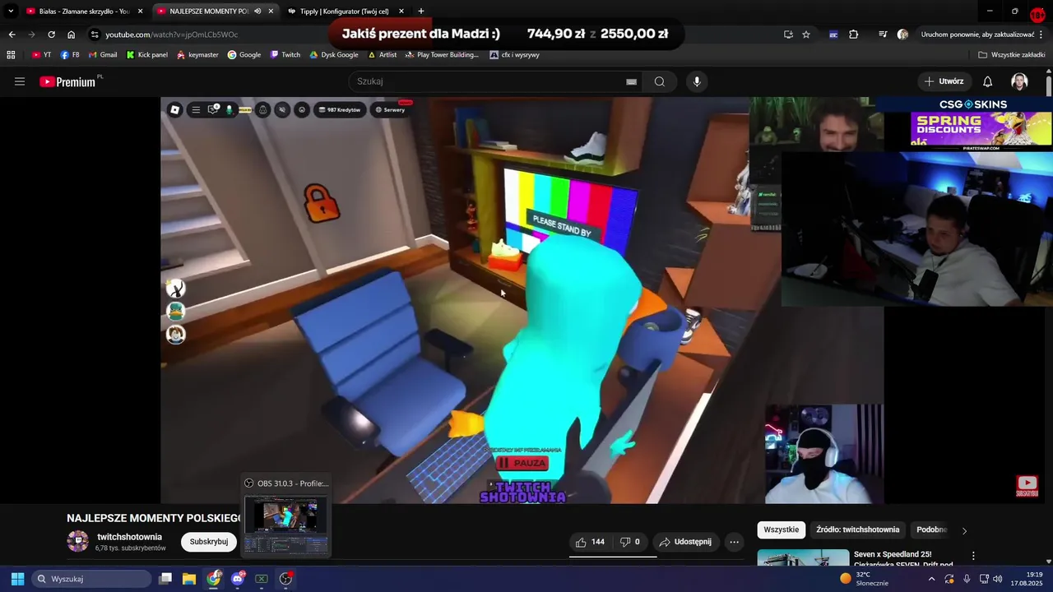The width and height of the screenshot is (1053, 592).
Task: Click the Subskrybuj button
Action: pos(209,542)
